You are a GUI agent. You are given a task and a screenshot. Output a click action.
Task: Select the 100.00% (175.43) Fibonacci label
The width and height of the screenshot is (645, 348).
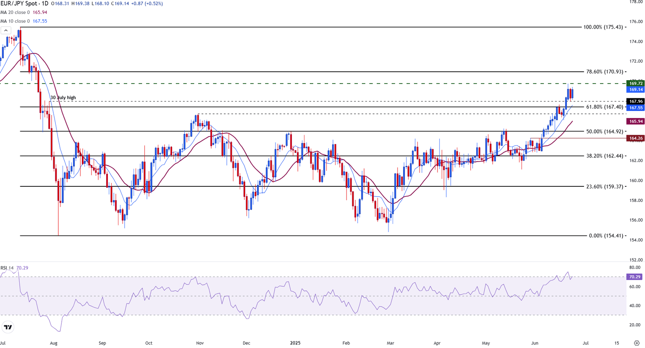[x=603, y=27]
